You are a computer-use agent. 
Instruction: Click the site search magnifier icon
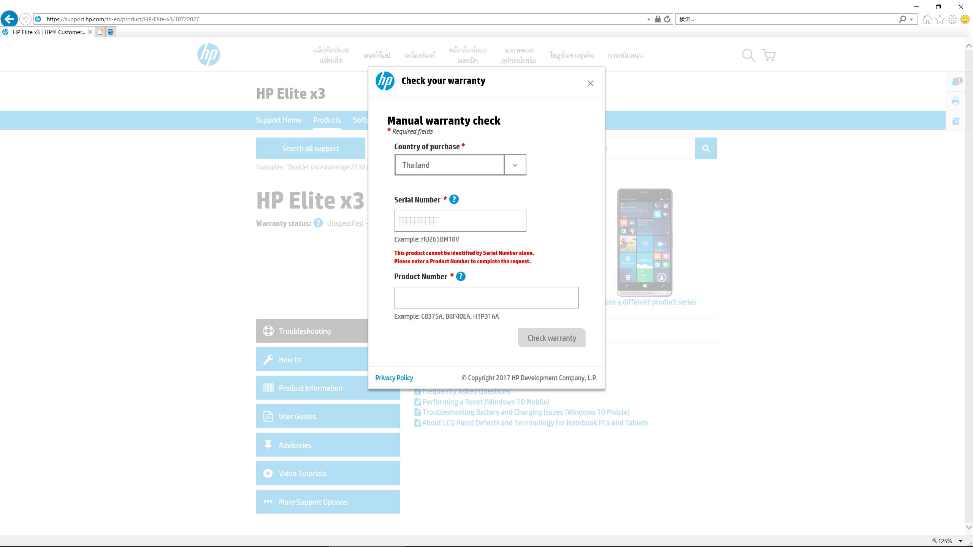[x=748, y=55]
